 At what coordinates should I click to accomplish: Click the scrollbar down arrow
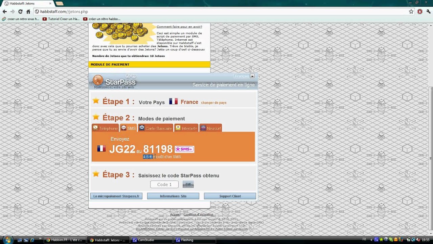(x=430, y=233)
